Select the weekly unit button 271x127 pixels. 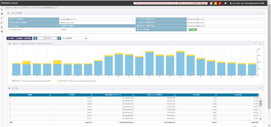coord(19,38)
